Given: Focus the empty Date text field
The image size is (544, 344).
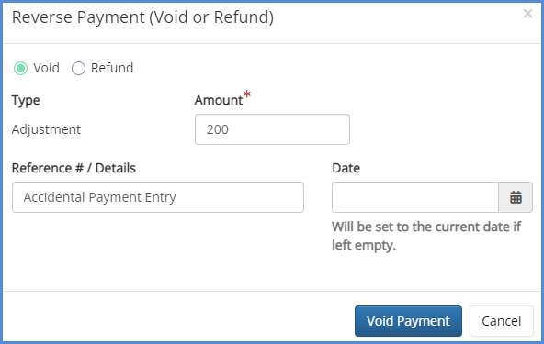Looking at the screenshot, I should point(415,197).
